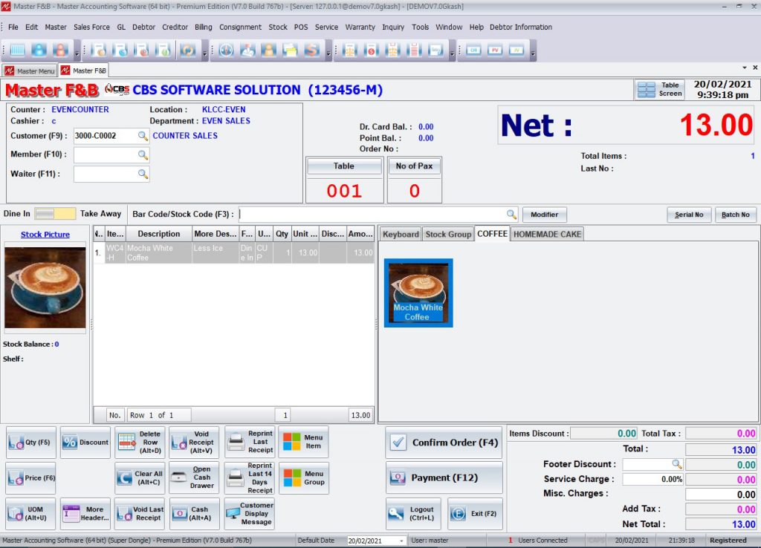Click the Delete Row (Alt+D) button

tap(140, 443)
